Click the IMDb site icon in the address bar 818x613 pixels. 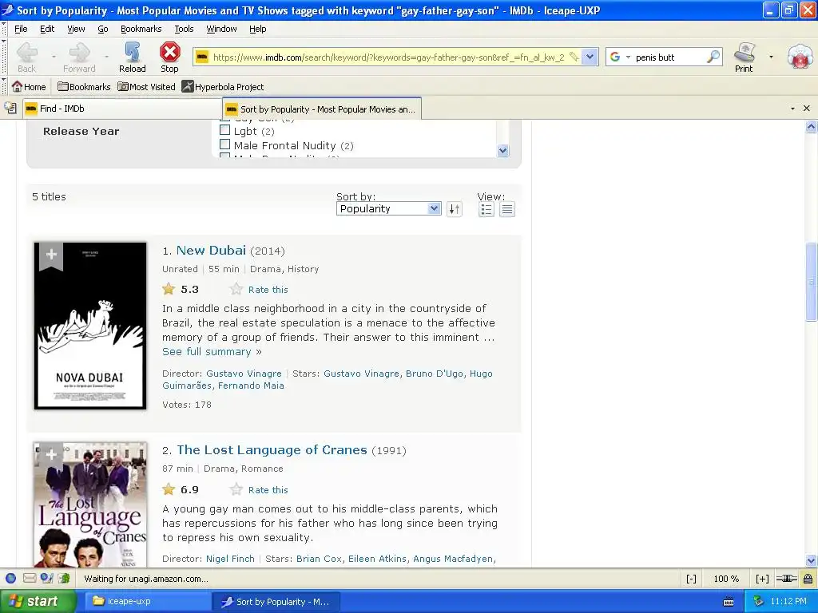coord(202,57)
